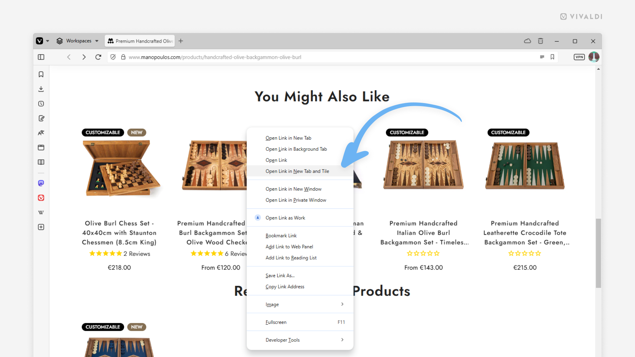
Task: Select Add Link to Reading List
Action: pyautogui.click(x=300, y=258)
